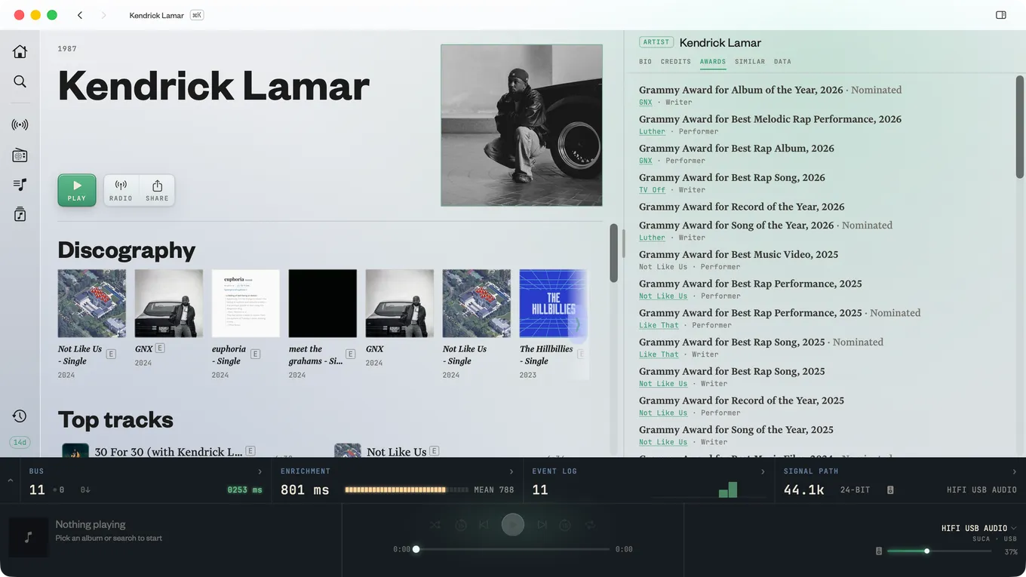Click the awards panel vertical scrollbar

click(1020, 127)
